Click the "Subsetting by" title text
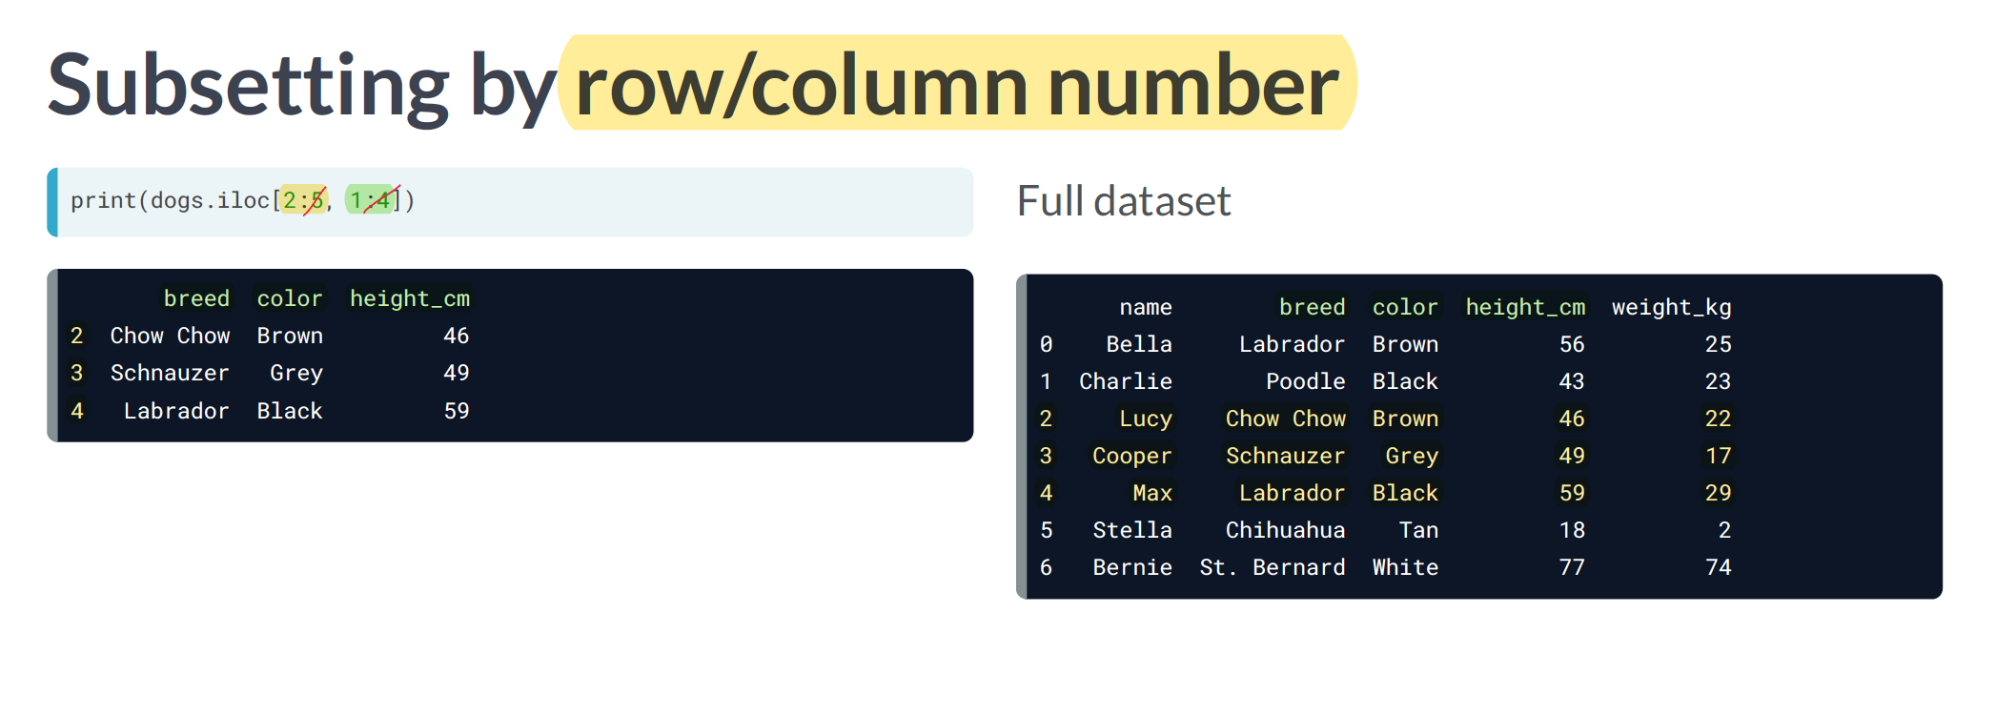The height and width of the screenshot is (715, 1996). point(301,86)
